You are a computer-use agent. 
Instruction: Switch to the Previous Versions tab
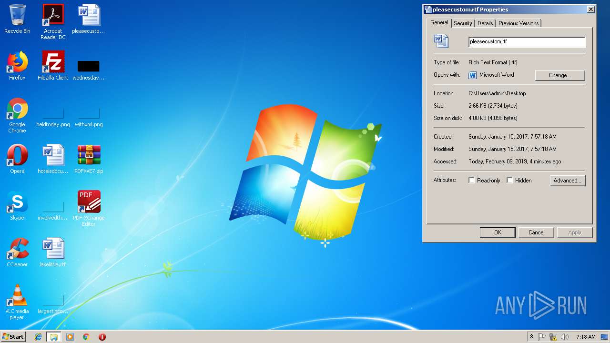(518, 23)
